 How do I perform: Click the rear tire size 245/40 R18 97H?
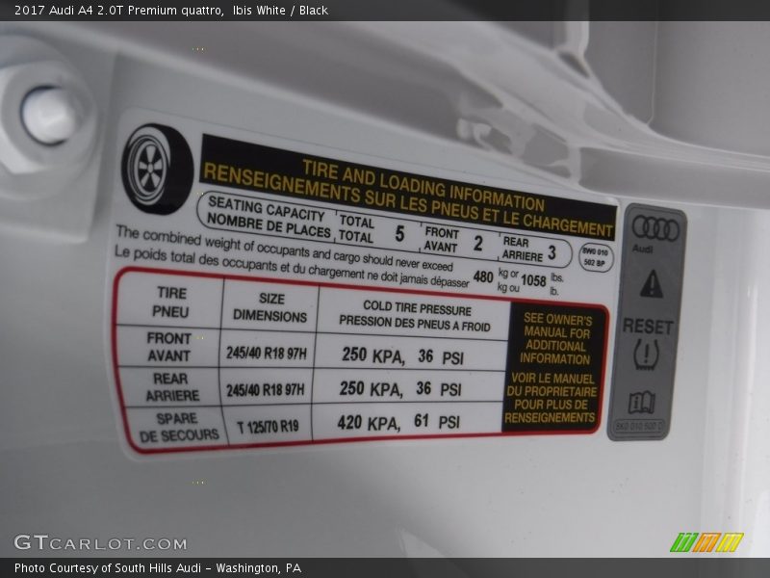click(x=266, y=390)
